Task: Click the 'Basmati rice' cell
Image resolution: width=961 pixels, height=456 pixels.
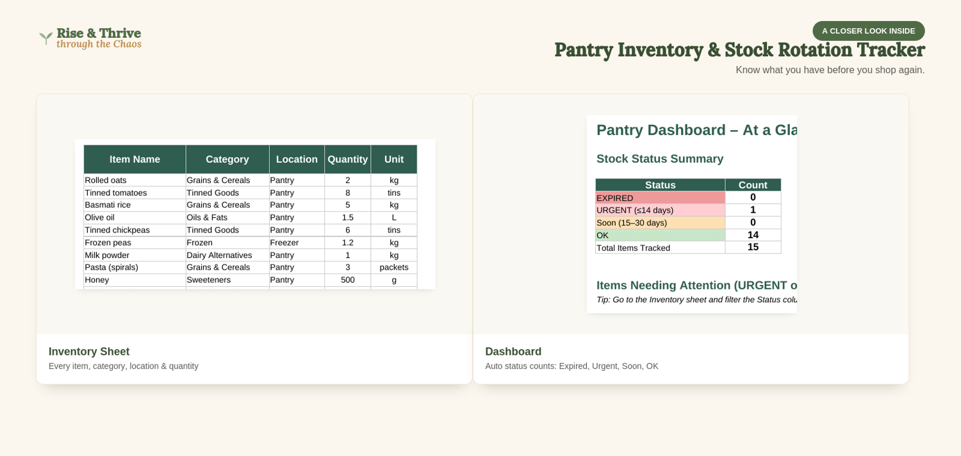Action: (135, 205)
